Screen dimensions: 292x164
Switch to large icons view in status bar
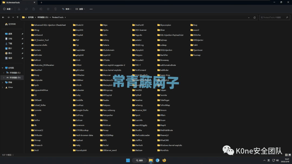tap(289, 155)
